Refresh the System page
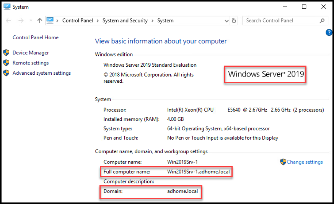This screenshot has height=204, width=334. pos(234,21)
